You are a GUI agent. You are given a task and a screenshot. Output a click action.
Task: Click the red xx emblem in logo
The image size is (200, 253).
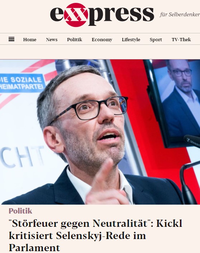click(76, 15)
